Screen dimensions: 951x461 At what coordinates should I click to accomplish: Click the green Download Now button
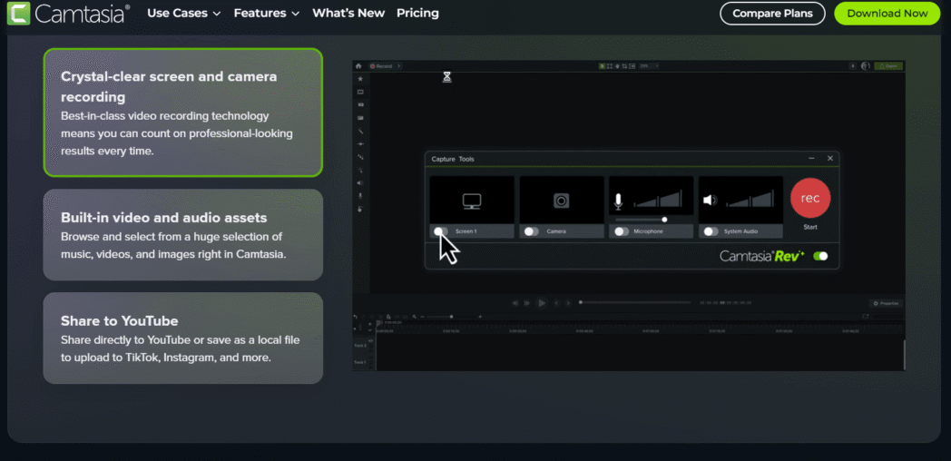tap(887, 14)
